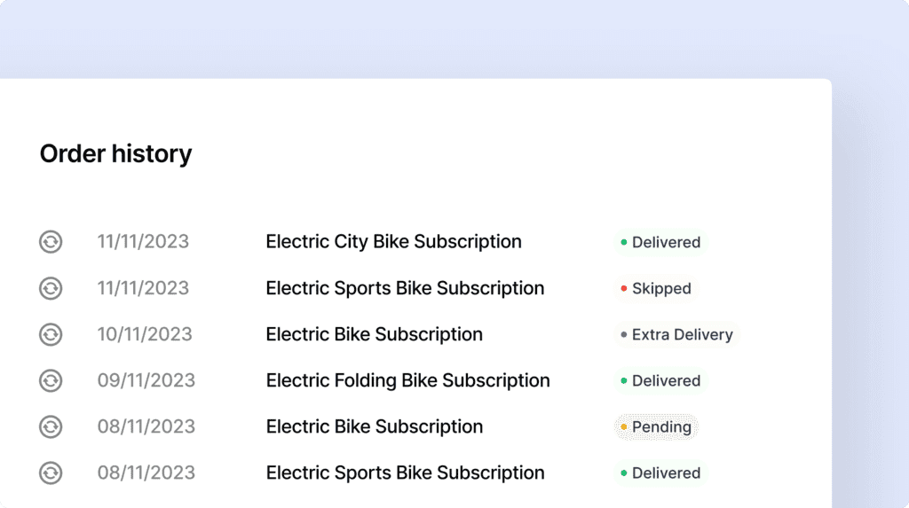Click the 10/11/2023 order date

click(x=145, y=334)
